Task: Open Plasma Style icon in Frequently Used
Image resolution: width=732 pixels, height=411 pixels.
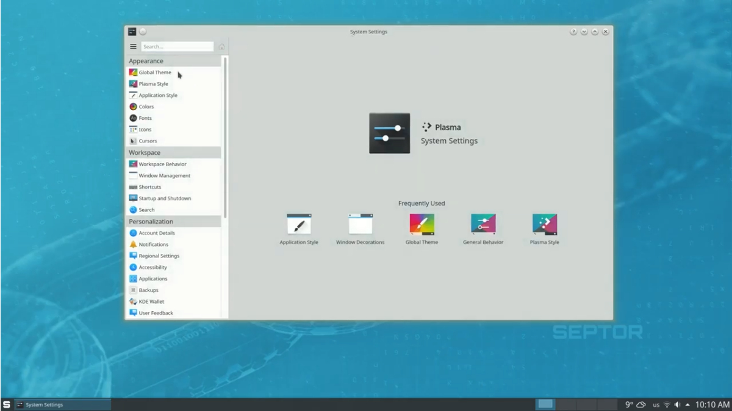Action: 544,224
